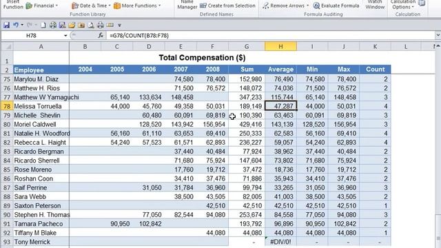Click the sum cell 253,674
Image resolution: width=441 pixels, height=248 pixels.
pos(247,215)
